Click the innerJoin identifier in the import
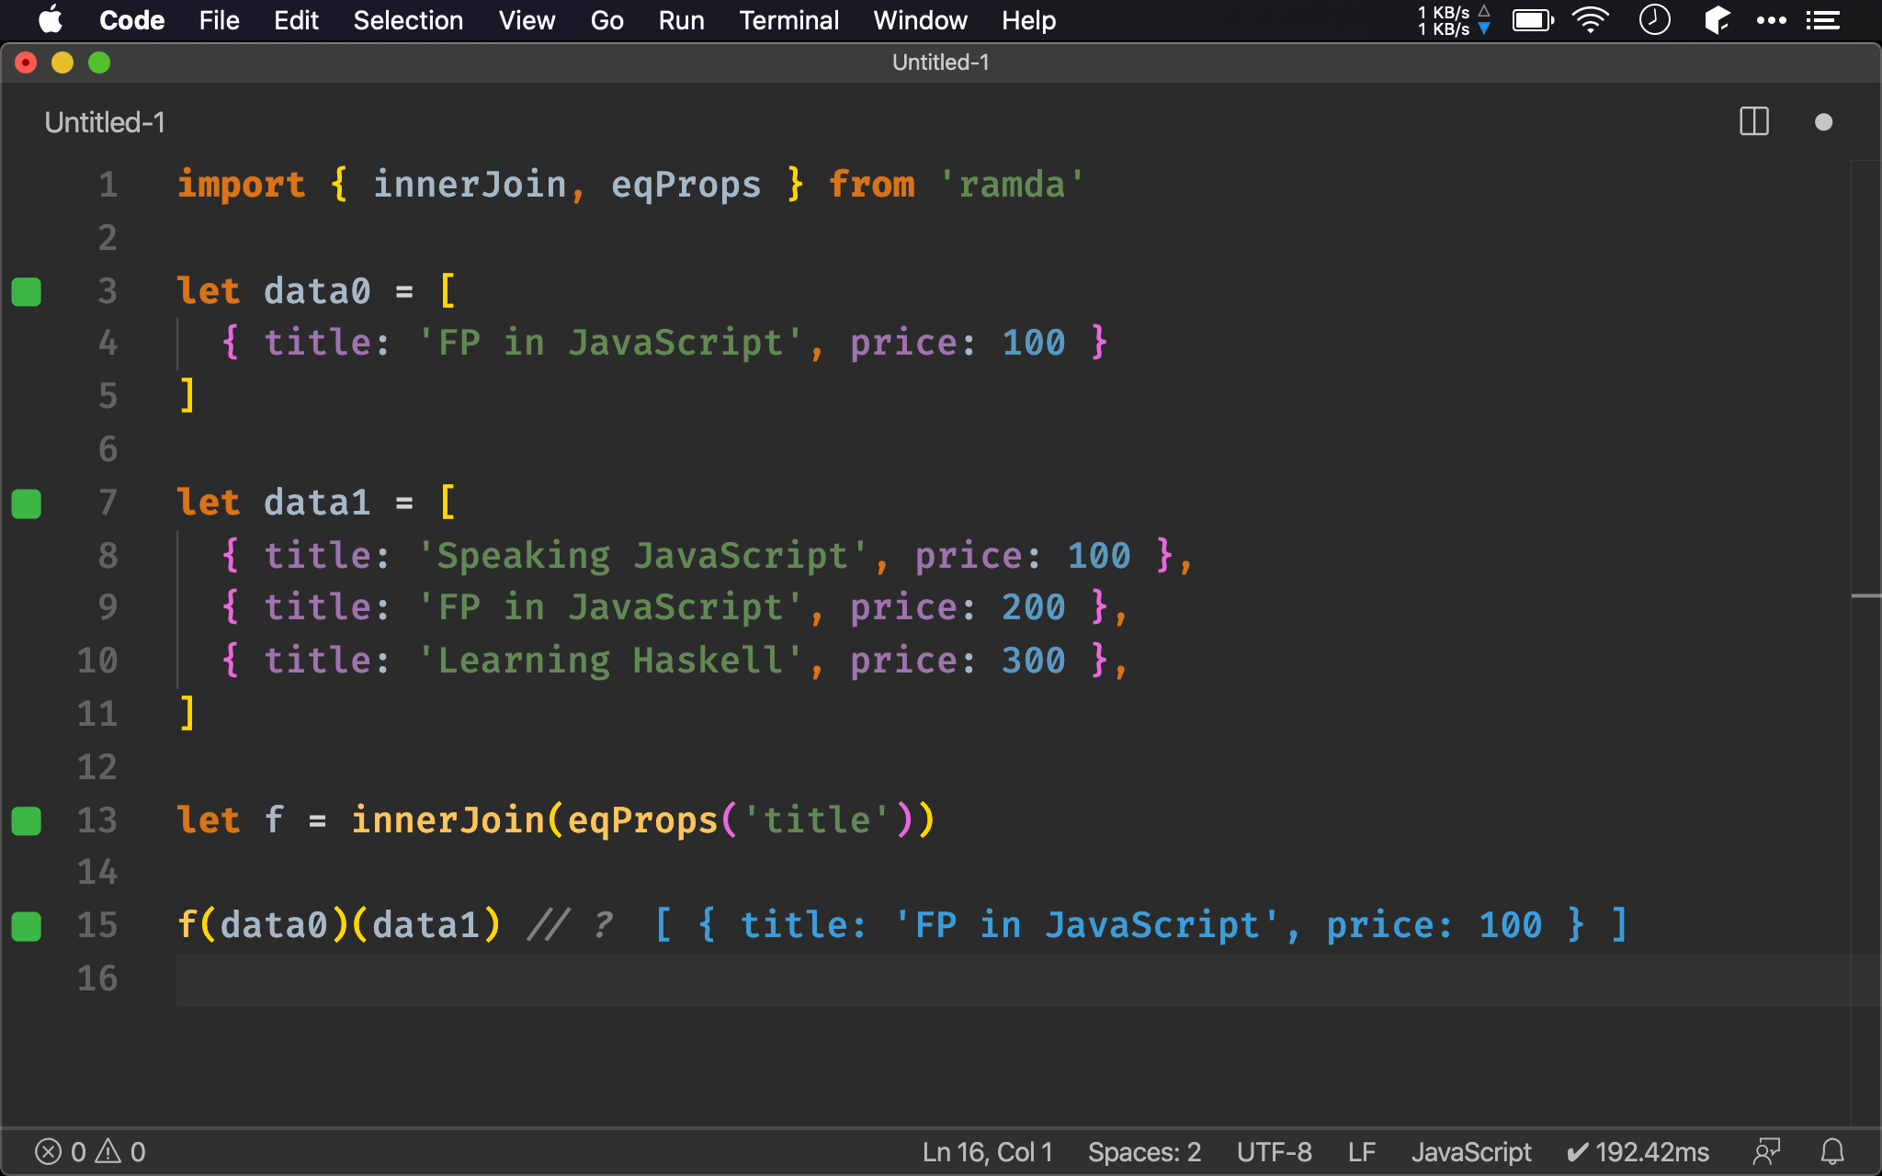The image size is (1882, 1176). coord(470,185)
